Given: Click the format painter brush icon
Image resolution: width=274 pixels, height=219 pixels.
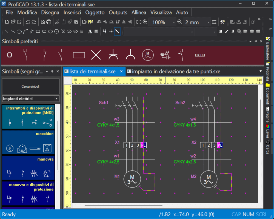Looking at the screenshot, I should point(70,22).
